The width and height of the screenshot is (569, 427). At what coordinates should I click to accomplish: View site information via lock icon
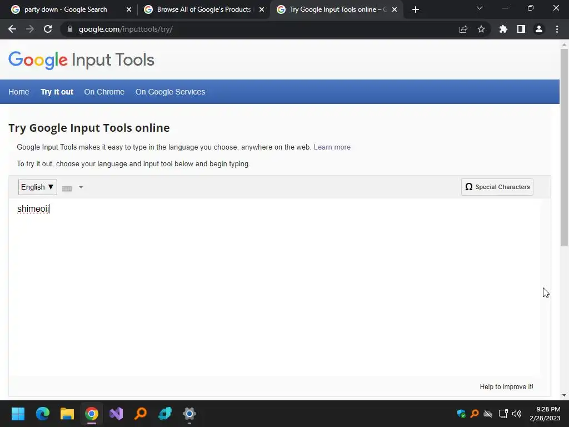click(70, 29)
